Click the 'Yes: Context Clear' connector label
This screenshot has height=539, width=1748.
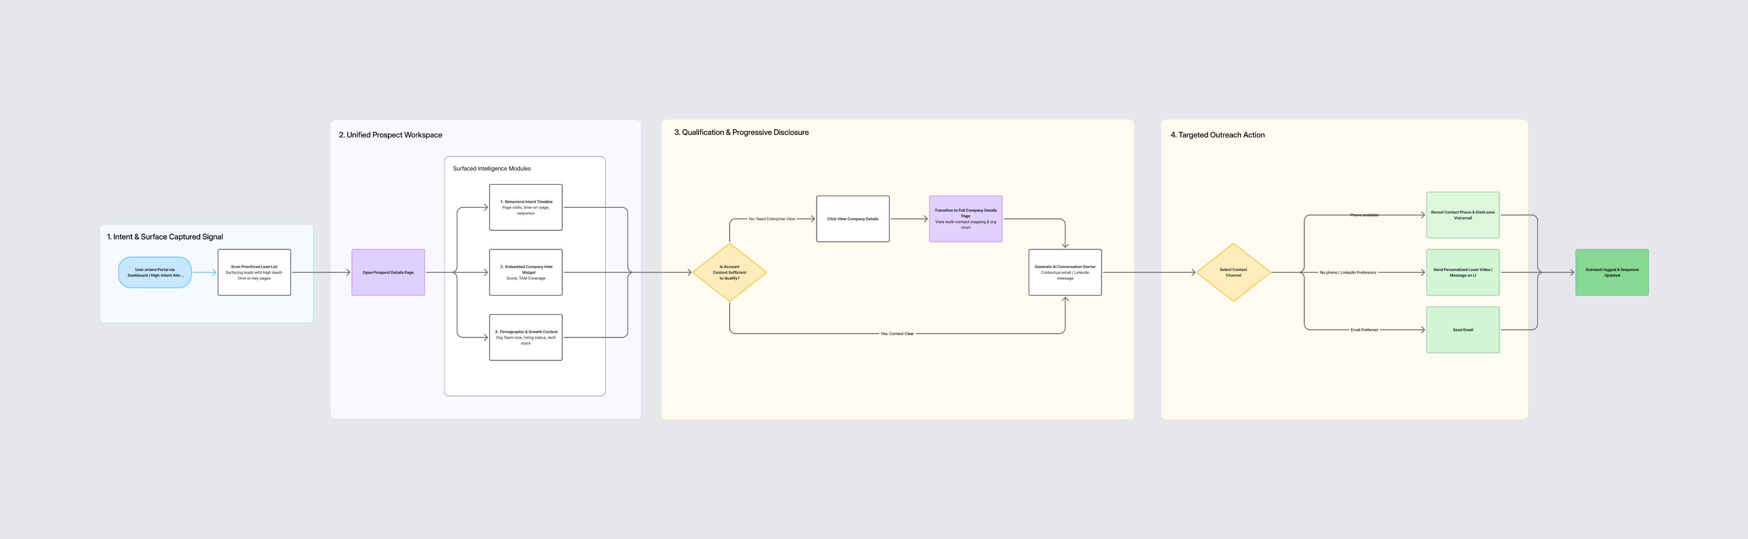[897, 333]
